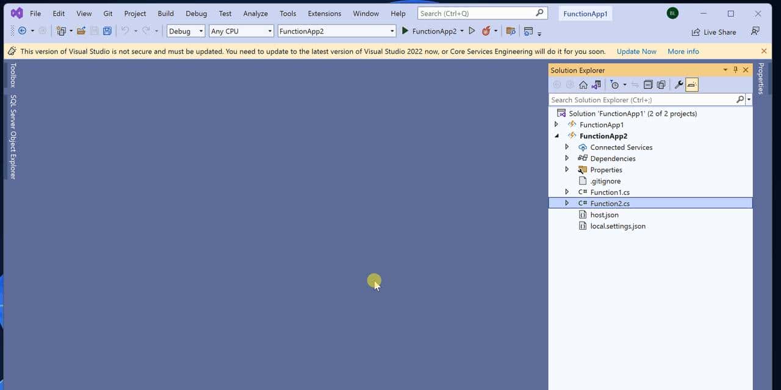This screenshot has height=390, width=781.
Task: Click the Save All toolbar icon
Action: point(107,30)
